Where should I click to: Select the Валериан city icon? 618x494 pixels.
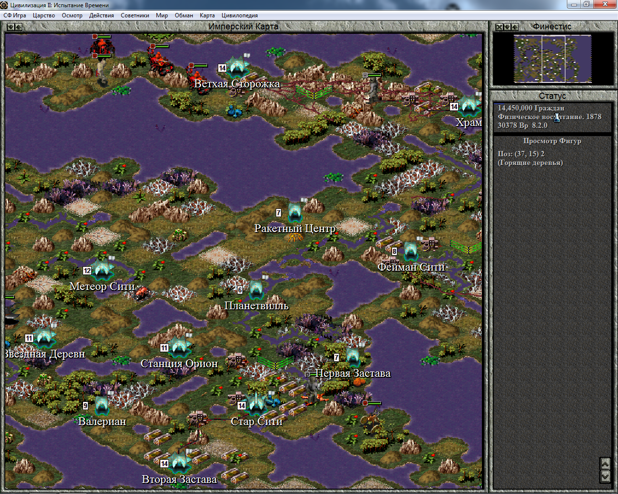pos(102,405)
